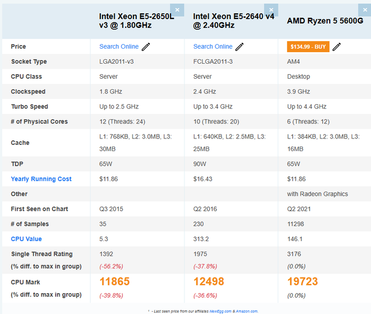Click TDP value 90W
This screenshot has width=371, height=314.
coord(199,164)
